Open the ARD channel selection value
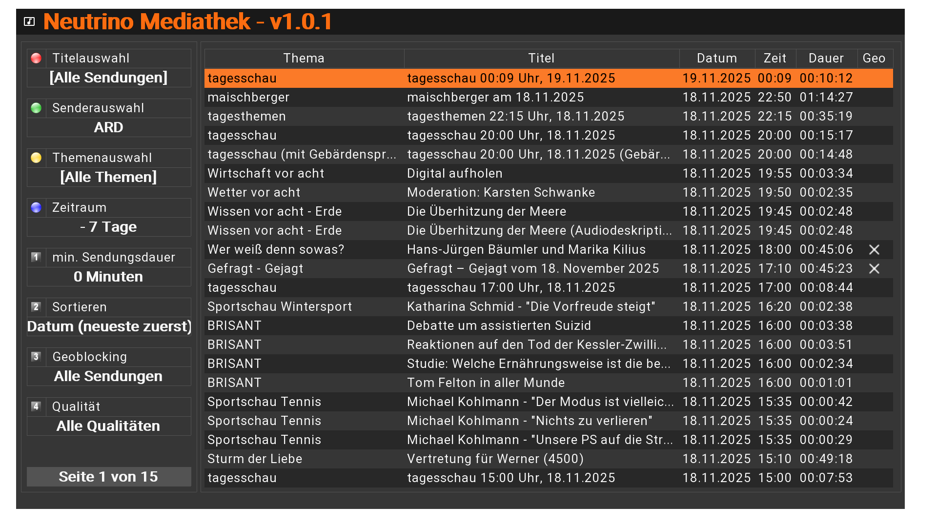Screen dimensions: 937x527 point(108,127)
